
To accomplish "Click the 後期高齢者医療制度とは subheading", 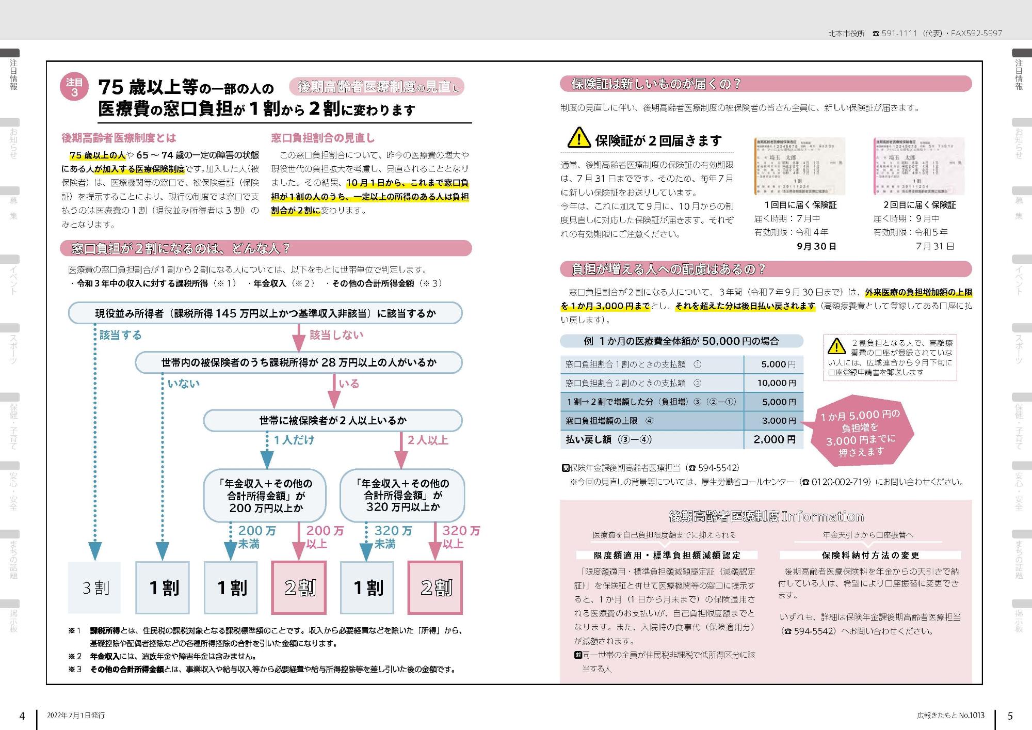I will click(119, 138).
